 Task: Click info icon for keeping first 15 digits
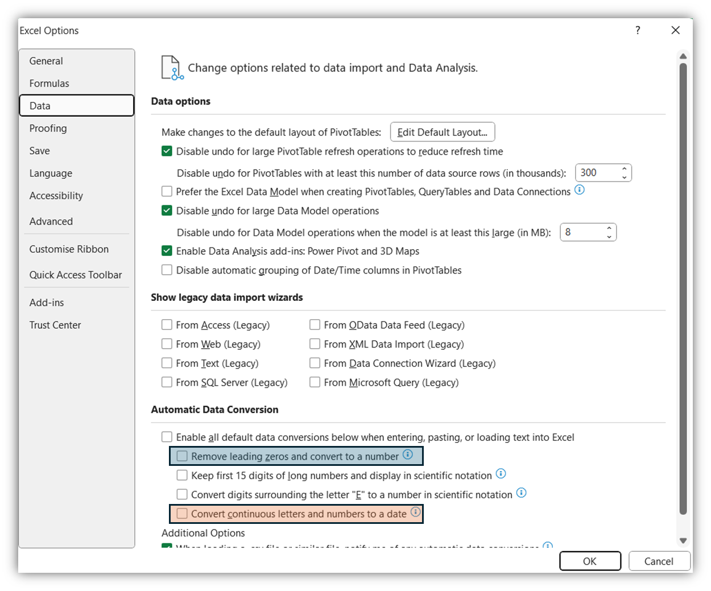click(x=501, y=474)
